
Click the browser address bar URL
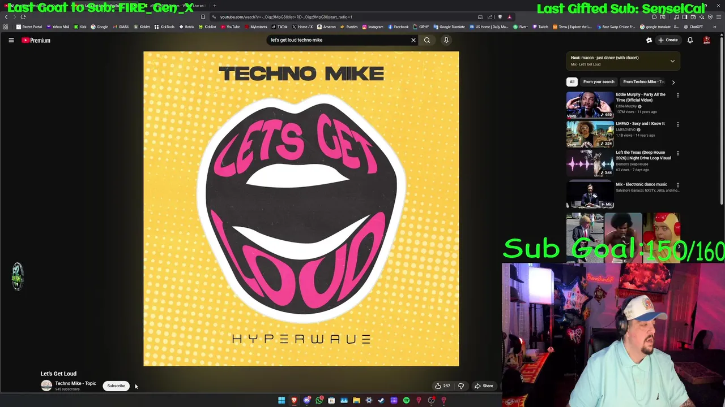(x=286, y=17)
